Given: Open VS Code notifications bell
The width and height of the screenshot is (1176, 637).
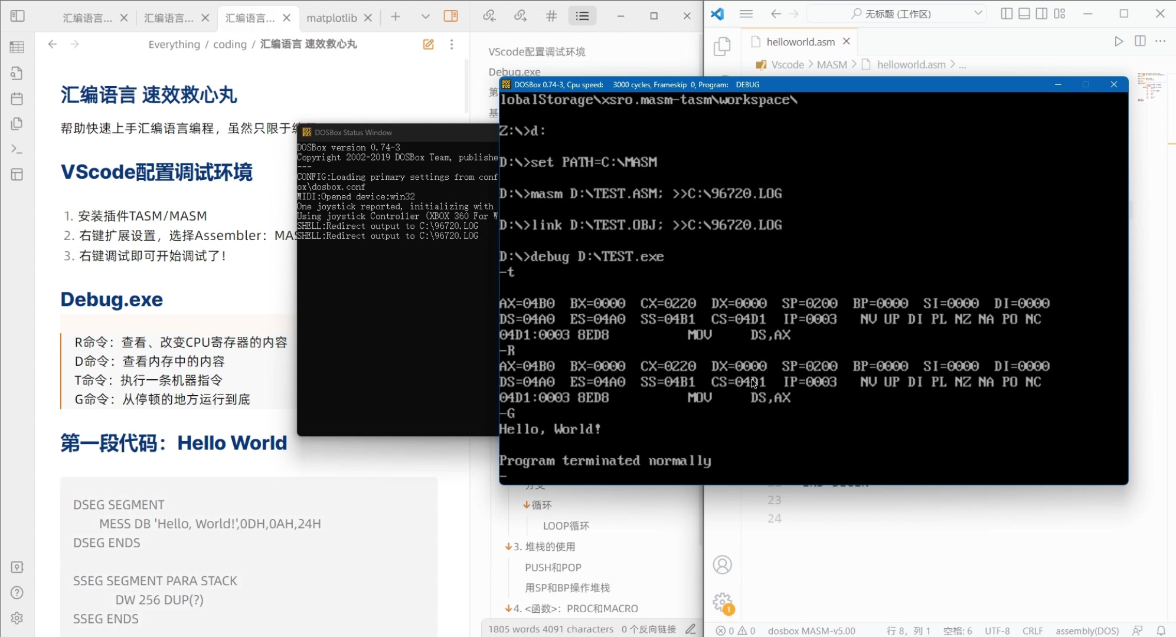Looking at the screenshot, I should 1161,631.
